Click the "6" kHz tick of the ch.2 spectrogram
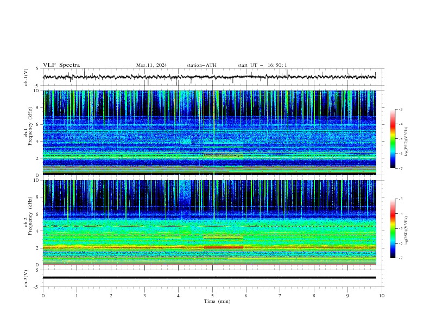This screenshot has height=332, width=430. 38,214
